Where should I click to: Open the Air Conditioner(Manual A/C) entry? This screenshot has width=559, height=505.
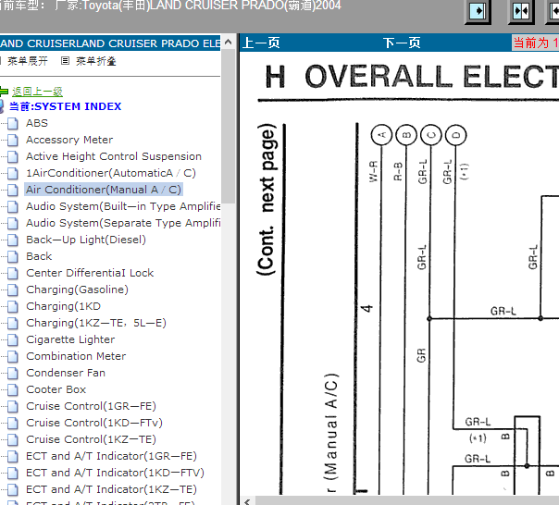click(104, 190)
